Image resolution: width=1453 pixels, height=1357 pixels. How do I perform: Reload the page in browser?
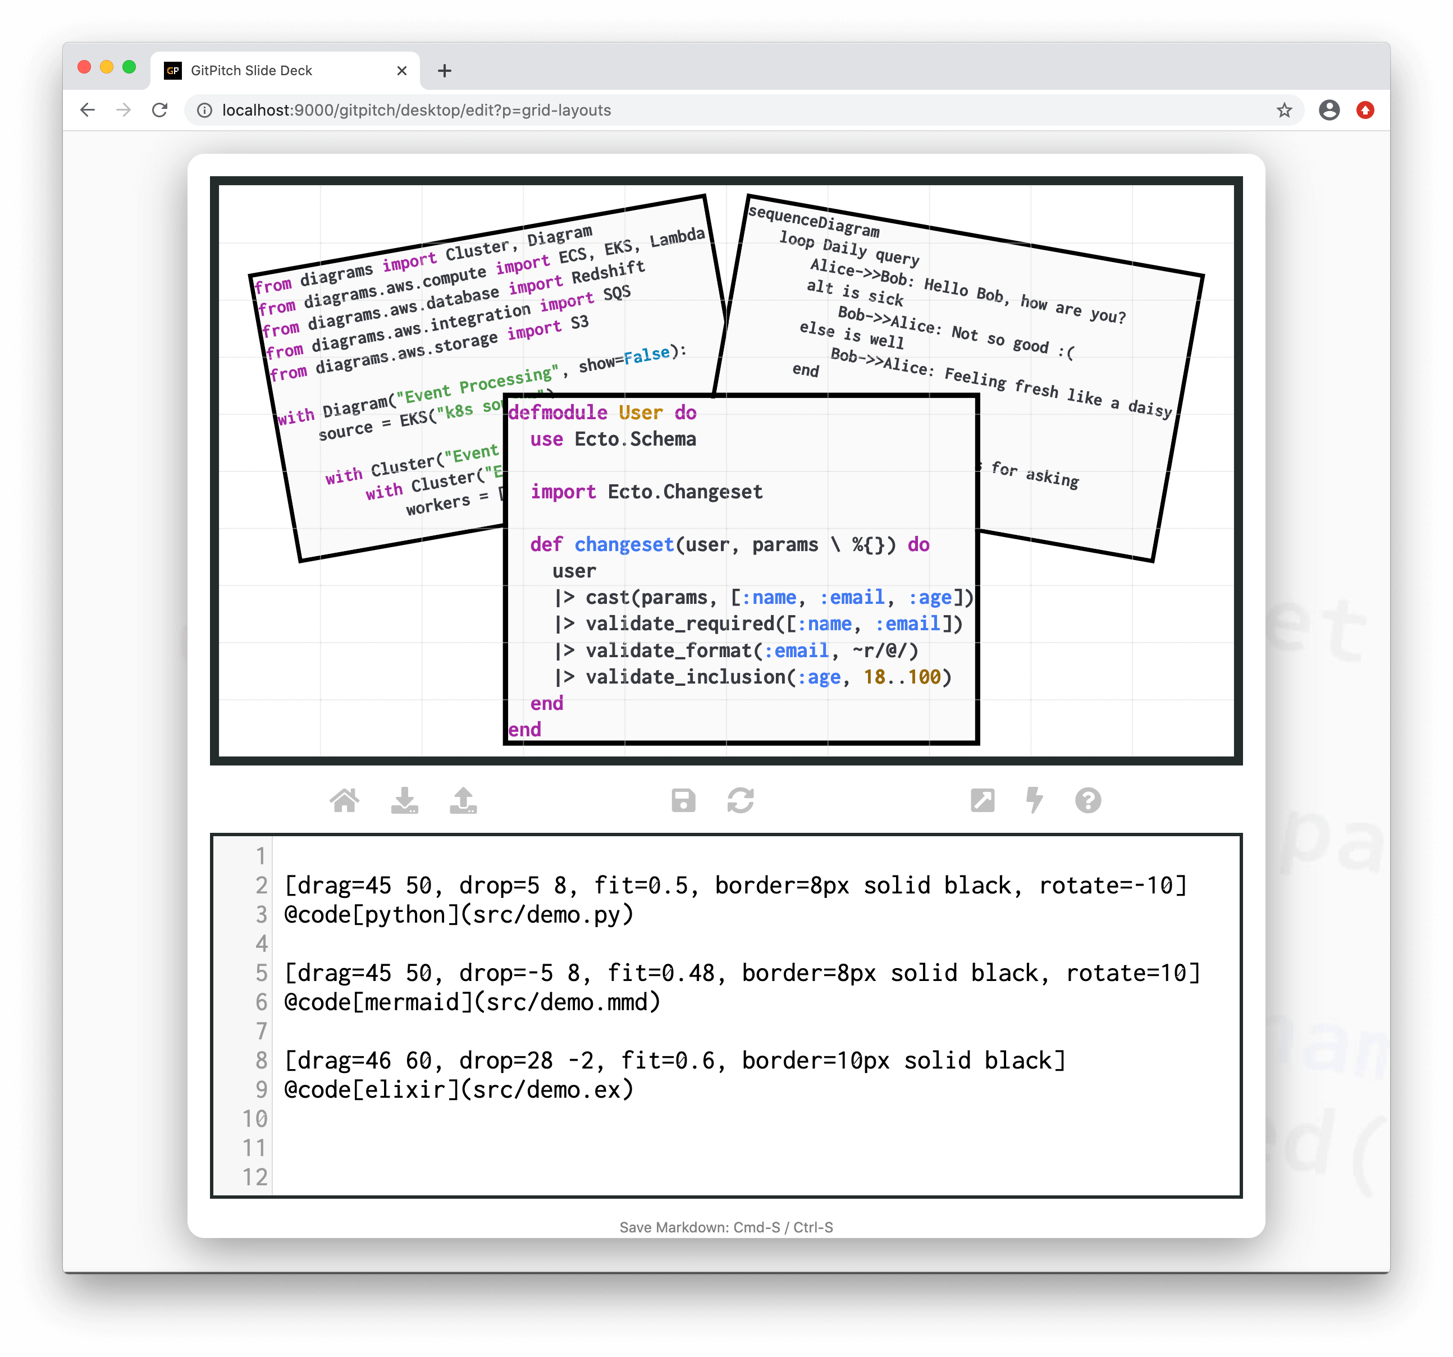tap(159, 111)
